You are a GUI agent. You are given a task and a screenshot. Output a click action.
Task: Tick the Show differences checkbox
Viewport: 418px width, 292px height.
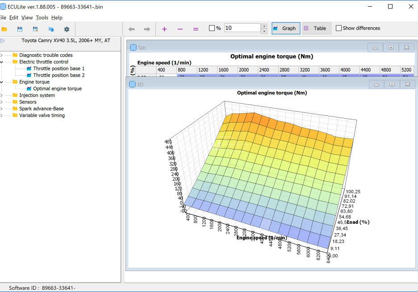pyautogui.click(x=339, y=28)
